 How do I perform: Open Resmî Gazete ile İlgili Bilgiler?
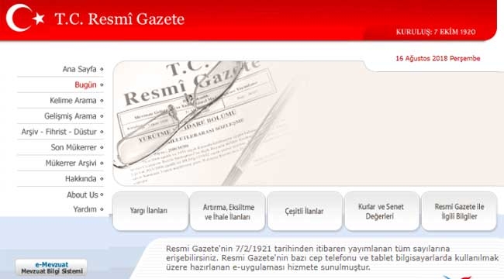click(x=459, y=211)
